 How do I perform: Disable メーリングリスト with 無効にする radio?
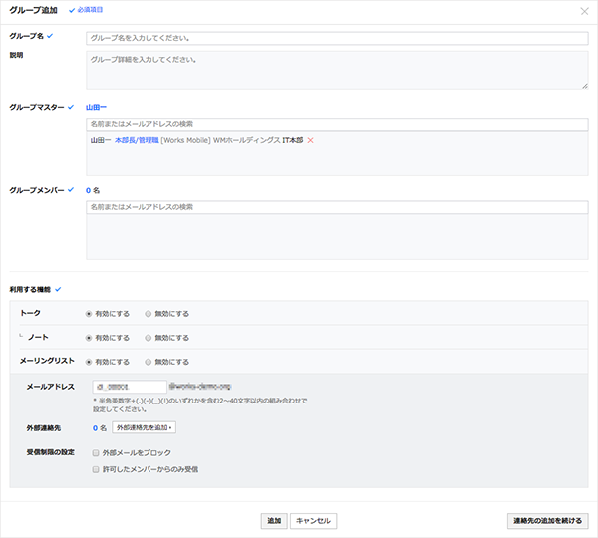(149, 362)
